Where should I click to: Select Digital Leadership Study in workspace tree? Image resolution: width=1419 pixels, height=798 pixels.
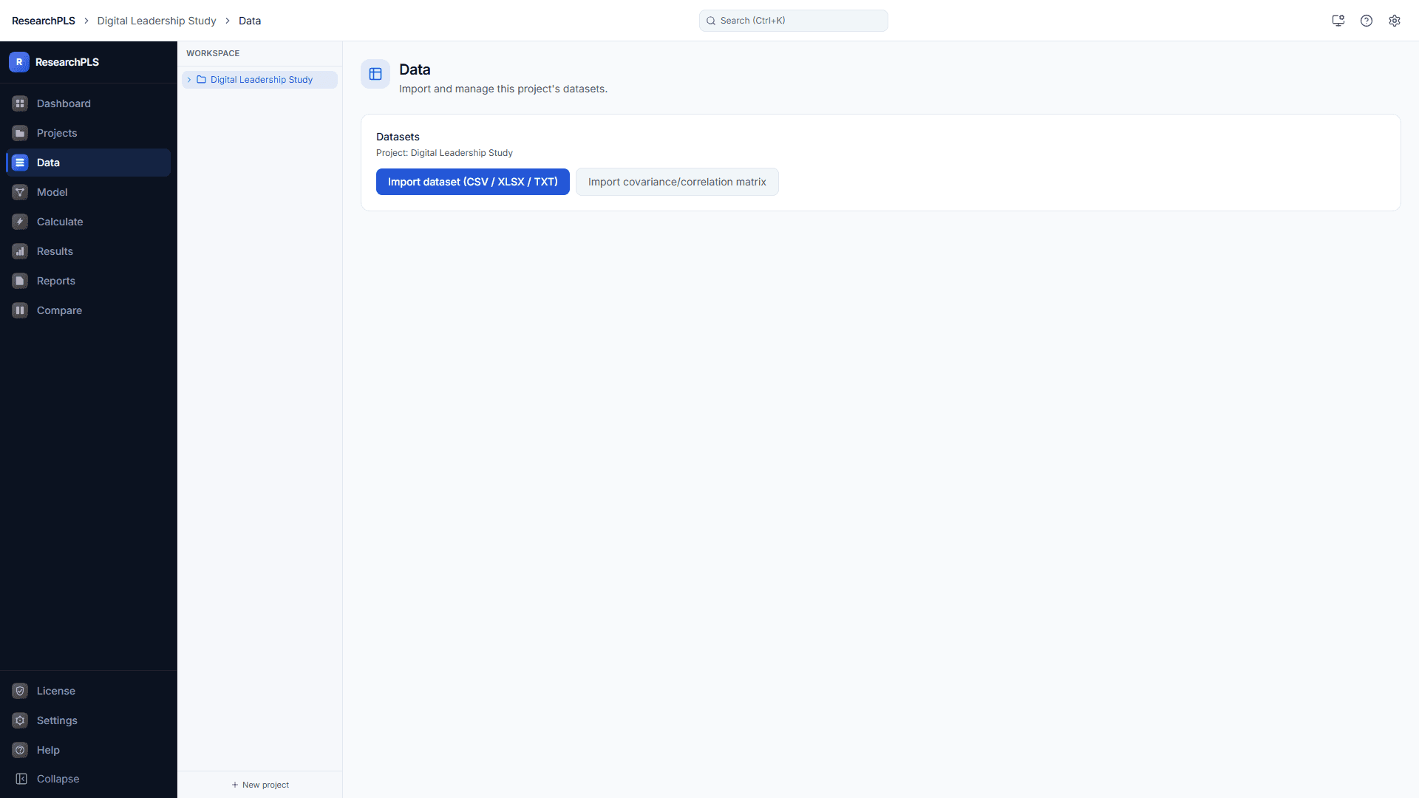[x=259, y=80]
